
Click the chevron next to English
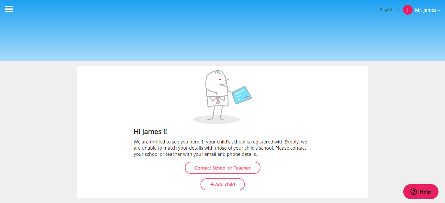click(398, 10)
